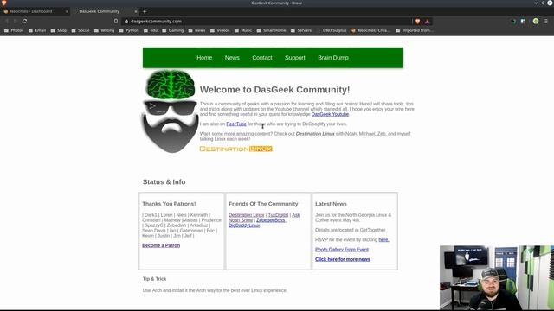Image resolution: width=554 pixels, height=311 pixels.
Task: Open the Music bookmark folder
Action: point(243,31)
